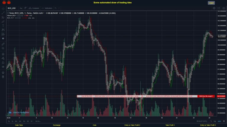Click the back arrow icon in left toolbar
This screenshot has height=127, width=227.
point(3,39)
